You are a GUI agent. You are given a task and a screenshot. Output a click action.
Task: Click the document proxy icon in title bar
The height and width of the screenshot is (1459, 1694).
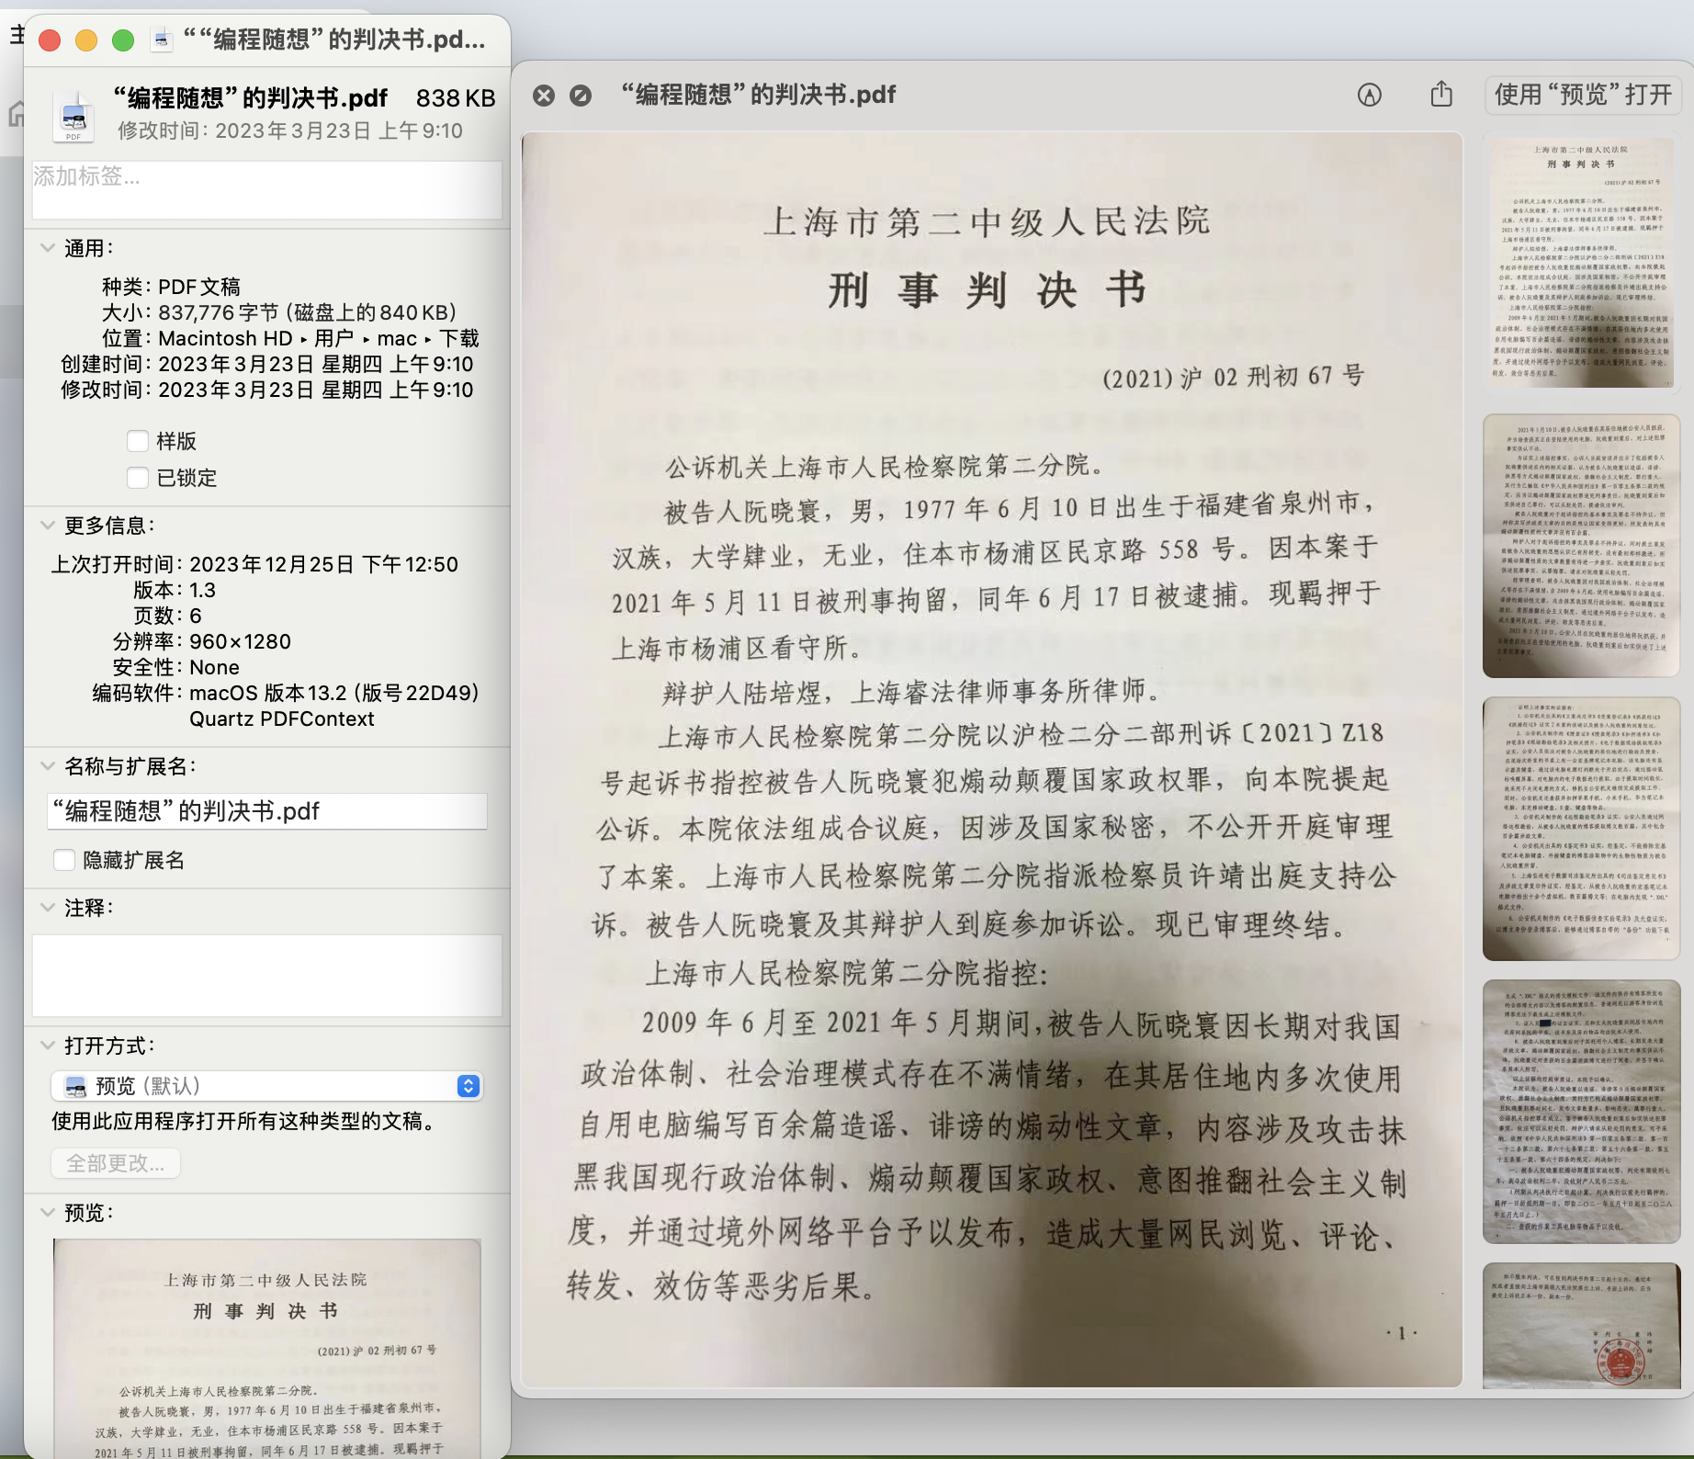click(x=163, y=40)
